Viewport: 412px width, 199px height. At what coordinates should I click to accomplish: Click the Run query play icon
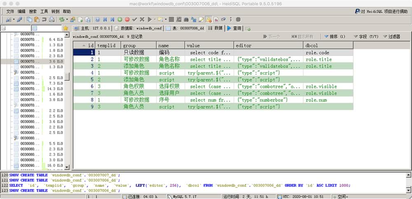tap(150, 19)
